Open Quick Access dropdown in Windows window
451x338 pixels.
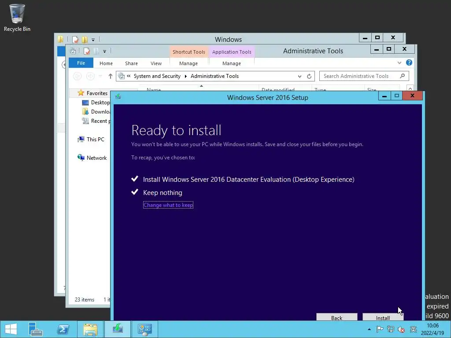pos(93,40)
